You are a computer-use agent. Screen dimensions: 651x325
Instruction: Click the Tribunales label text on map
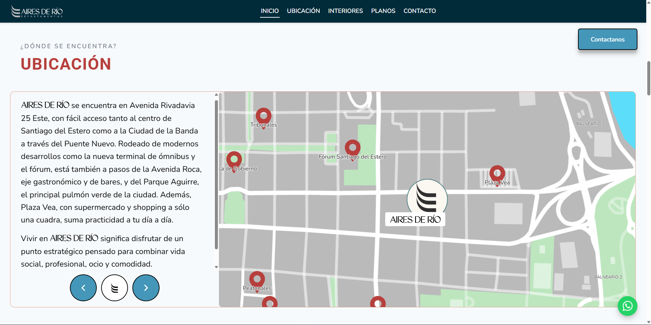(263, 125)
